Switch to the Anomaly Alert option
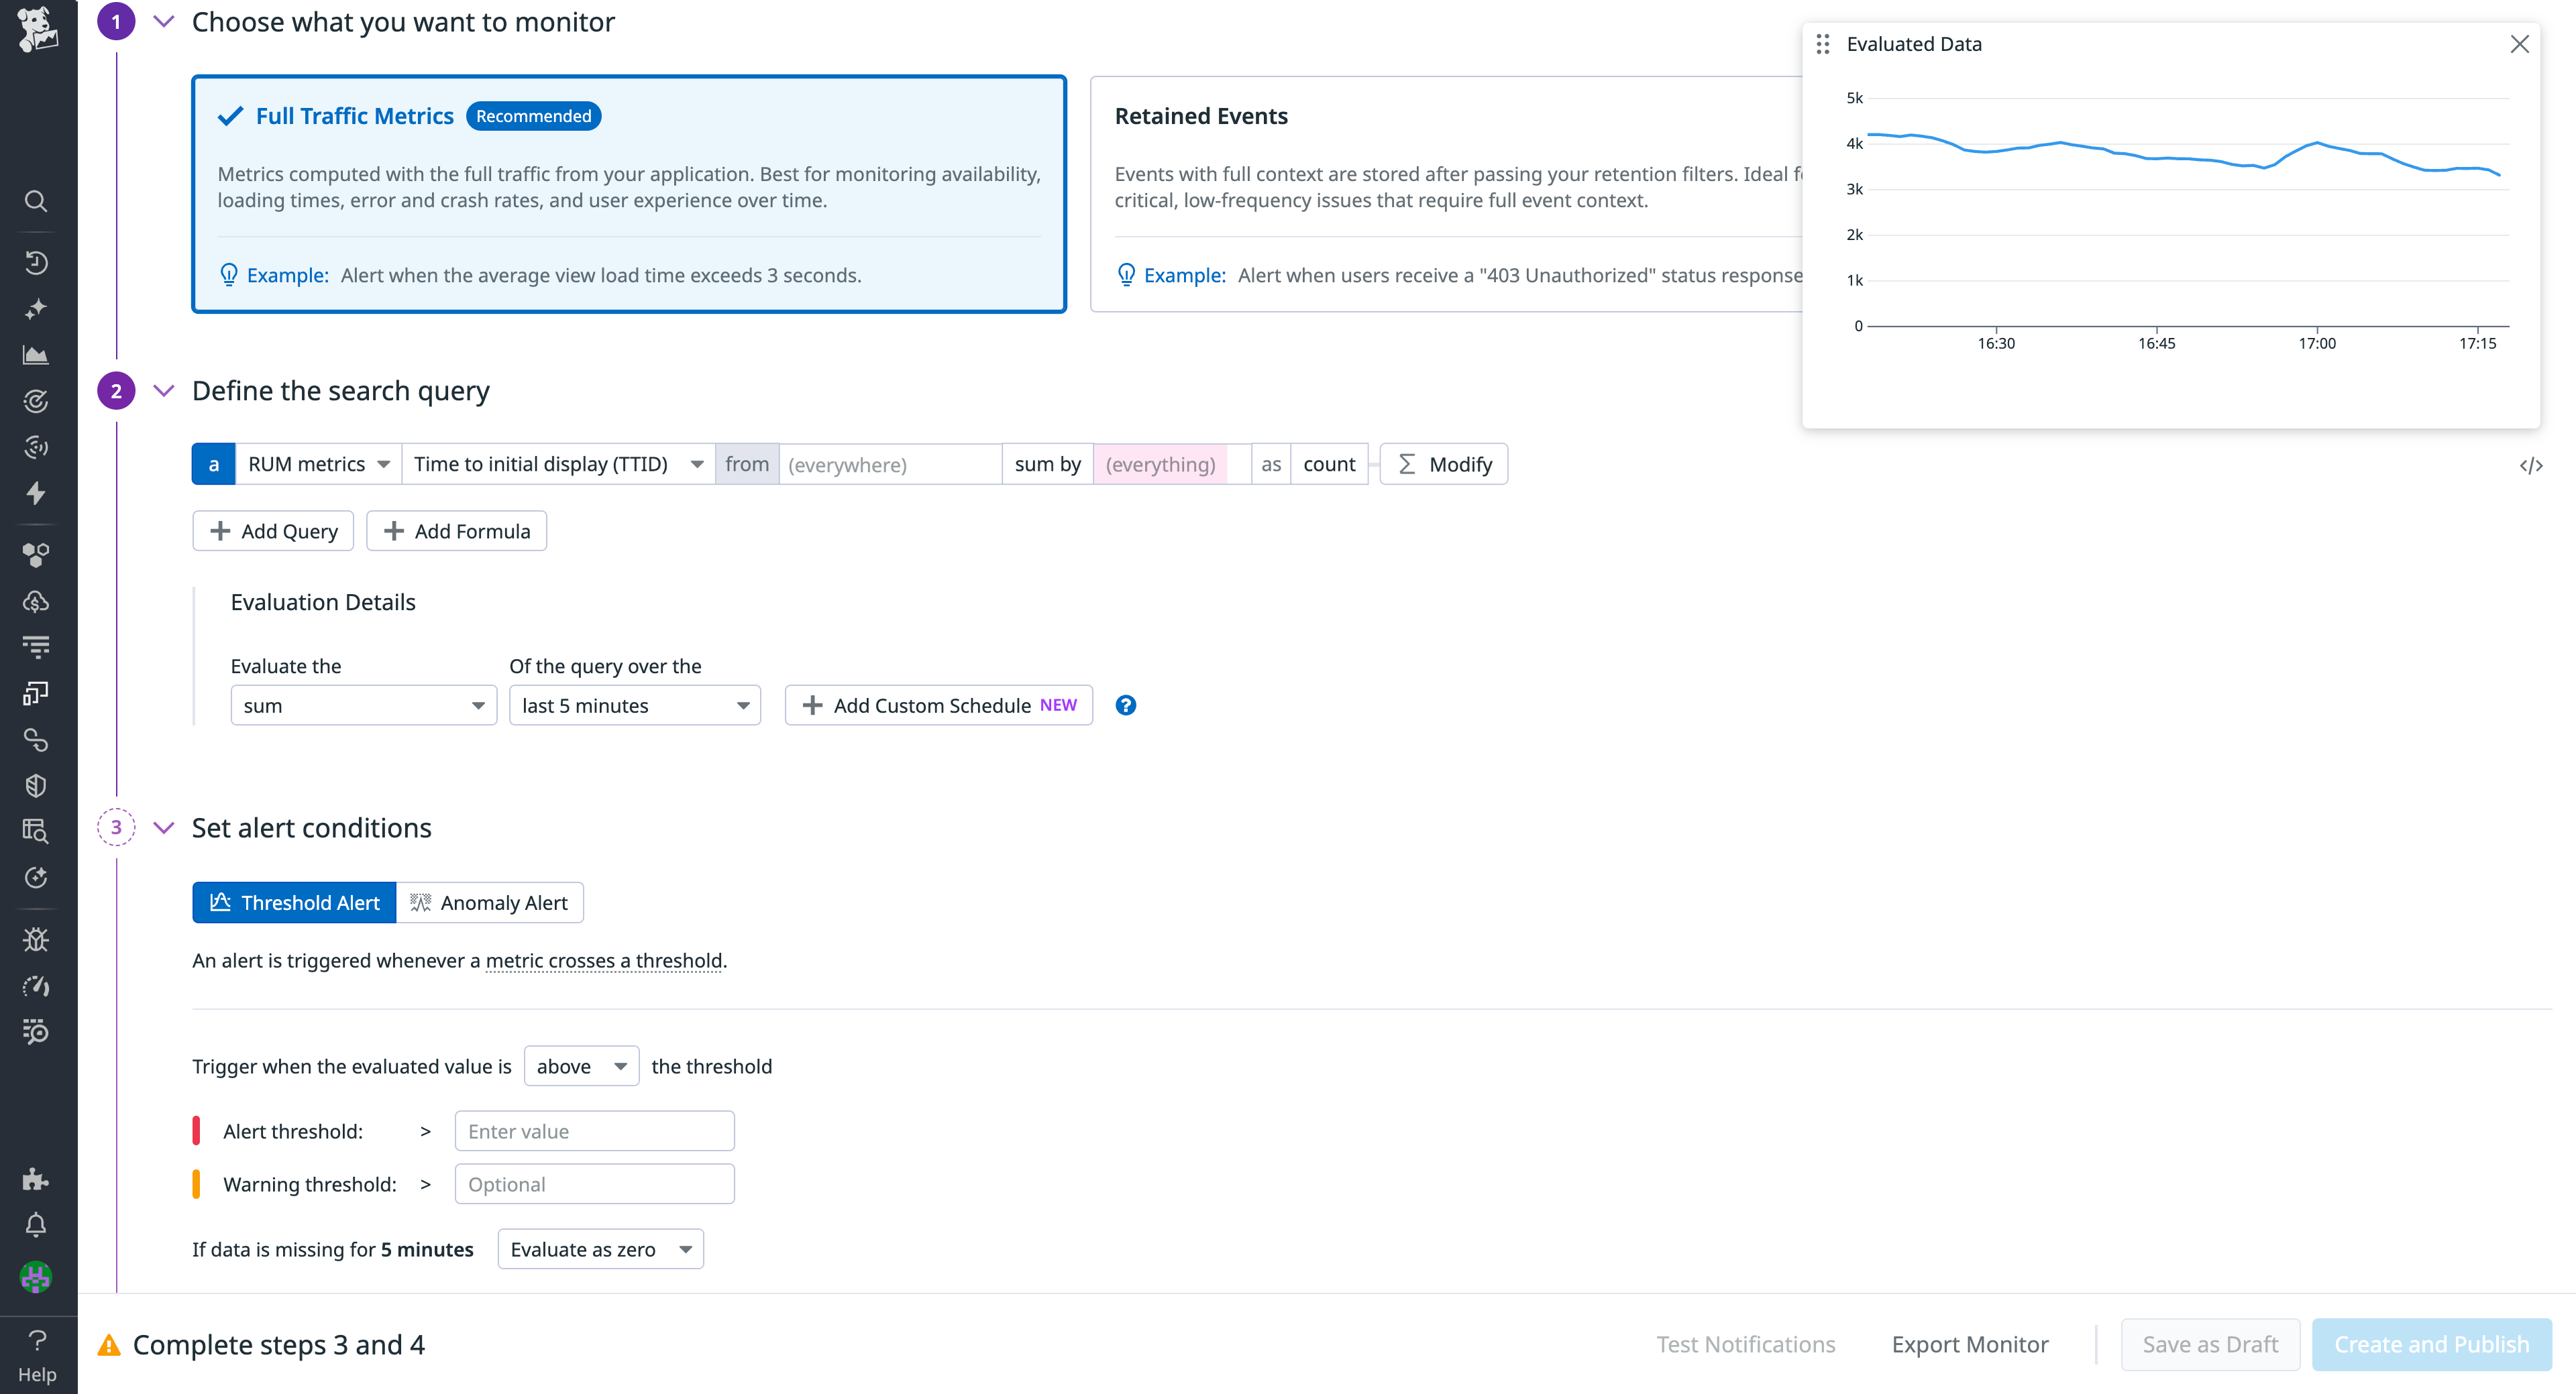 (x=489, y=903)
